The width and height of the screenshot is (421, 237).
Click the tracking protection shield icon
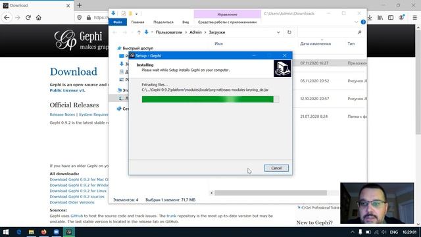tap(79, 18)
